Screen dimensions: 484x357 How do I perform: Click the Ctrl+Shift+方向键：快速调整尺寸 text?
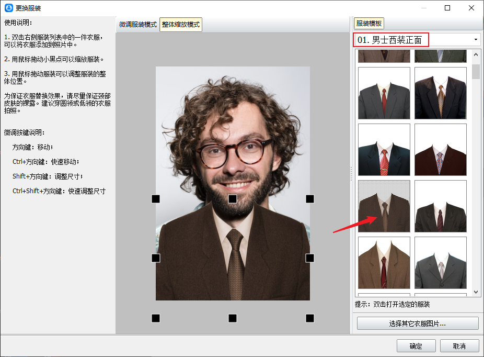point(59,191)
